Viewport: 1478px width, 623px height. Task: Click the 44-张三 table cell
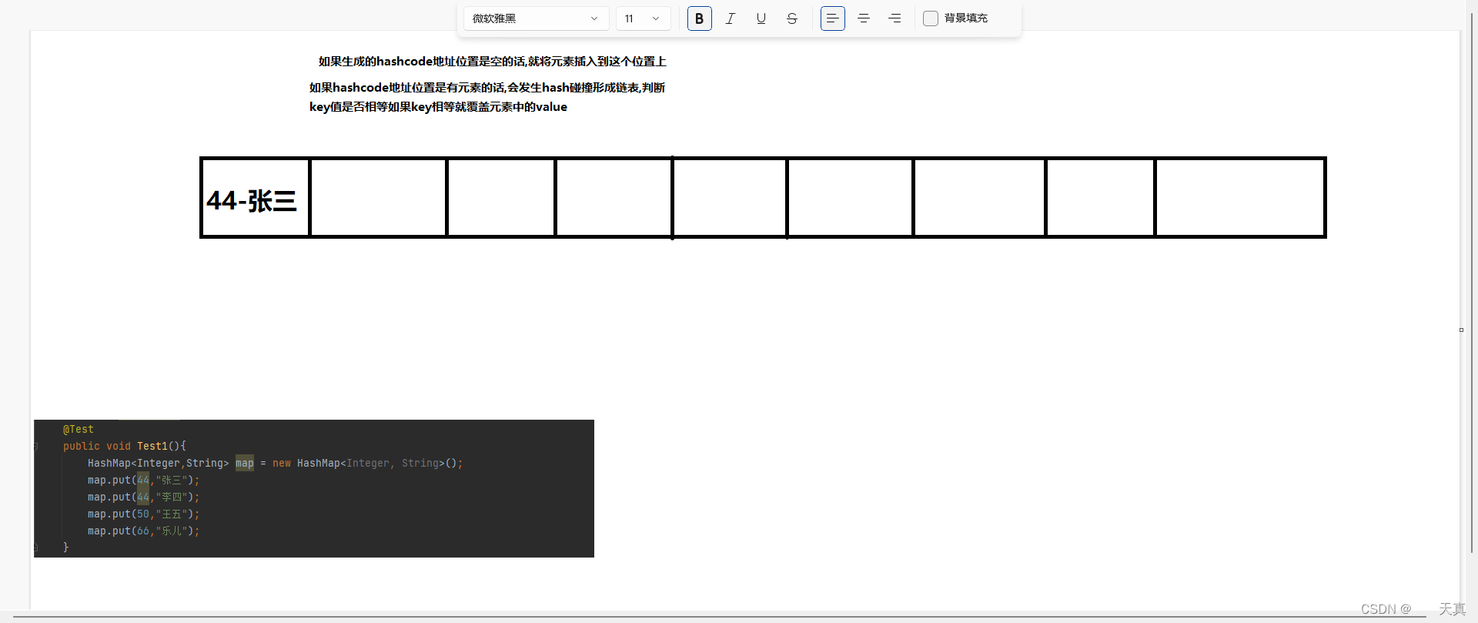pos(256,198)
